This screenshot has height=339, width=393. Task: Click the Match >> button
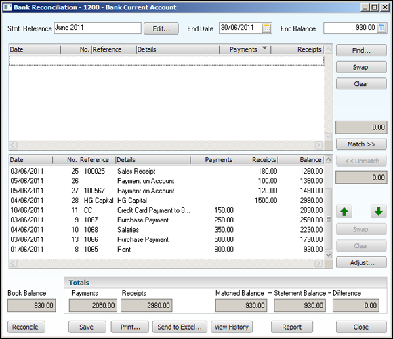click(x=361, y=144)
